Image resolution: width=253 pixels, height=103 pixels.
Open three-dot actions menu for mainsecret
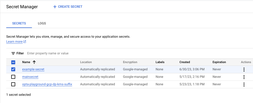tap(244, 77)
